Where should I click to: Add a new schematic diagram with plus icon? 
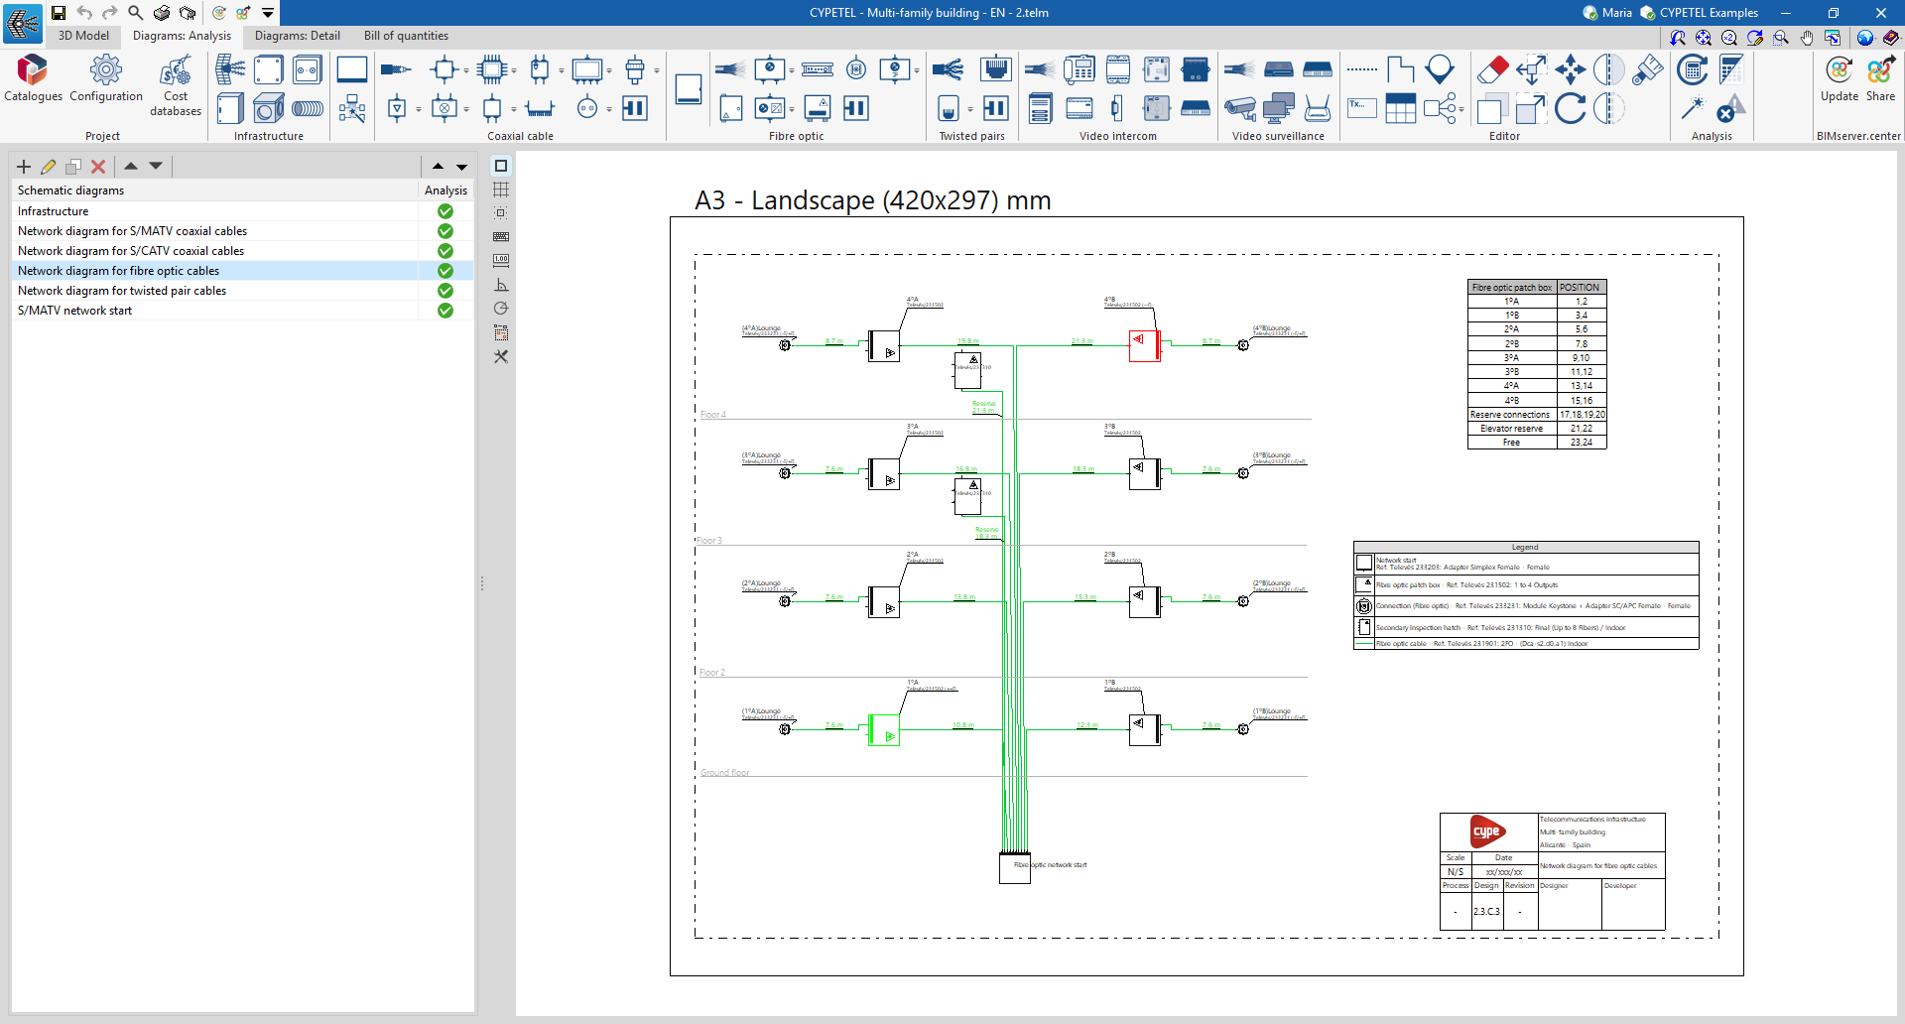(24, 167)
